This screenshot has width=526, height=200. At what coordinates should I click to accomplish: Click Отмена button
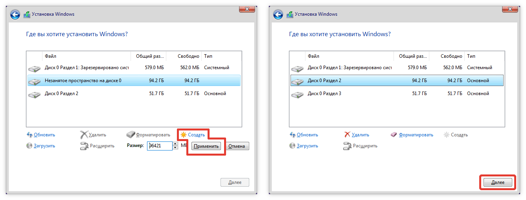tap(237, 146)
